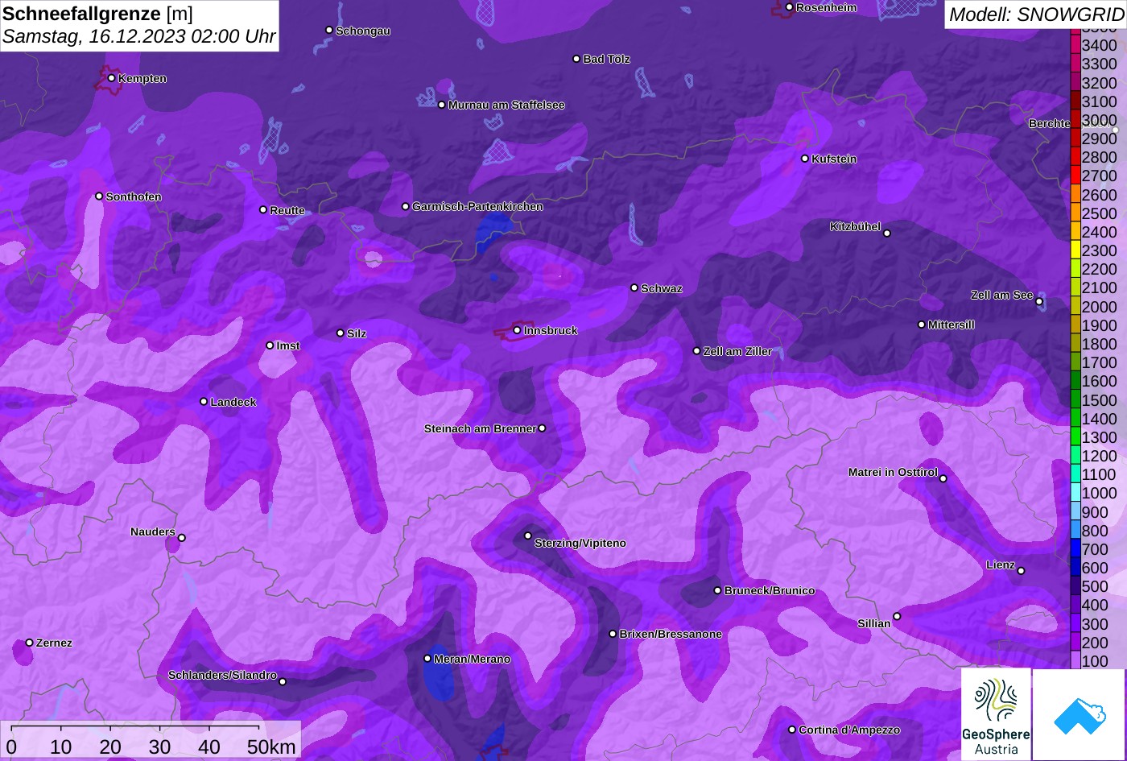Click the Bad Tölz marker dot
The width and height of the screenshot is (1127, 761).
tap(576, 59)
